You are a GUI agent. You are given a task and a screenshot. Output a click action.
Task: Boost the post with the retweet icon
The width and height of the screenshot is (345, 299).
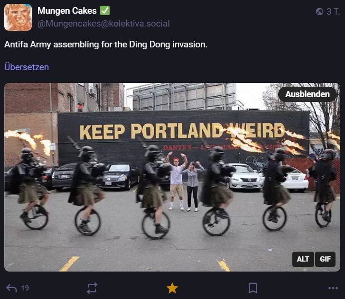coord(92,288)
